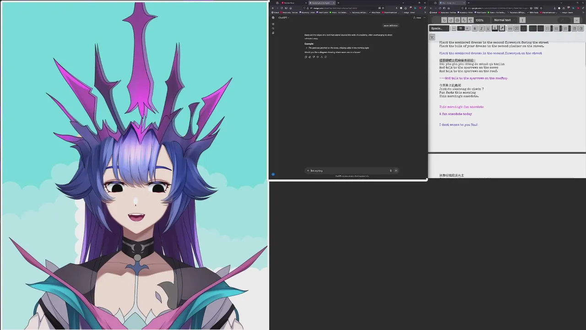
Task: Select the active ChatGPT browser tab
Action: point(322,3)
